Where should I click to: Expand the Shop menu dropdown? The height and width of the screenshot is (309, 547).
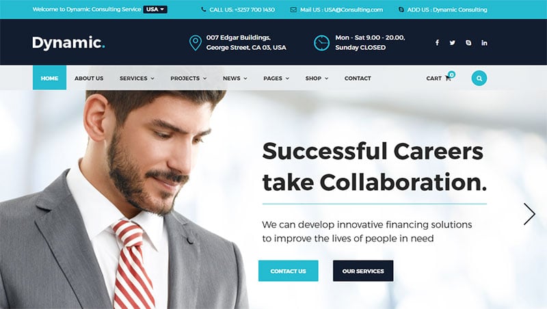point(317,79)
